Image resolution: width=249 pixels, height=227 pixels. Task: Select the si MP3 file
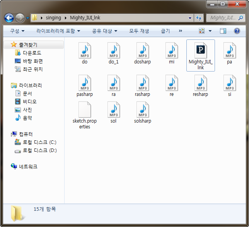(x=229, y=86)
